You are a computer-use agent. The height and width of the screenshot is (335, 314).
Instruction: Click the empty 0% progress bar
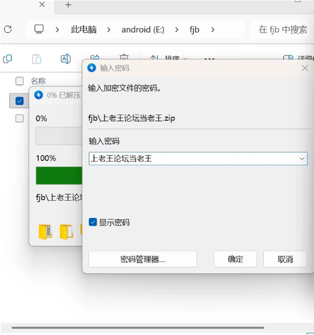point(59,136)
